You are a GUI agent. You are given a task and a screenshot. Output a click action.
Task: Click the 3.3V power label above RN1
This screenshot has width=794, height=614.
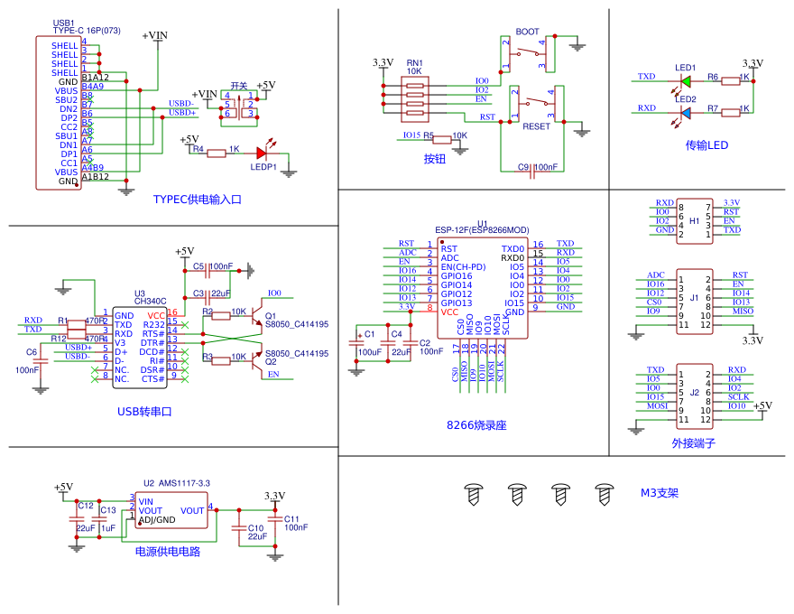(x=383, y=62)
